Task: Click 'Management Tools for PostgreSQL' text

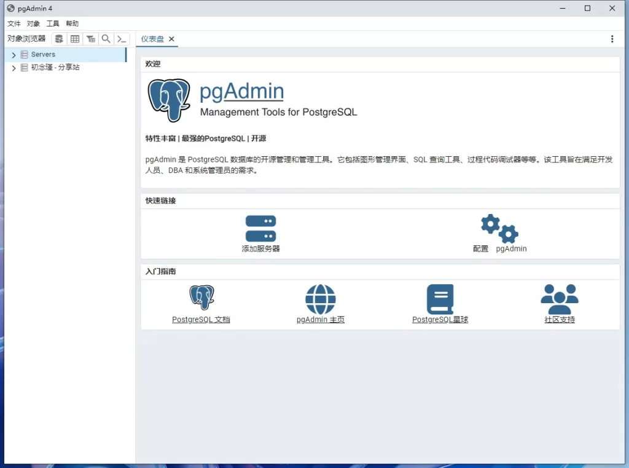Action: [x=278, y=112]
